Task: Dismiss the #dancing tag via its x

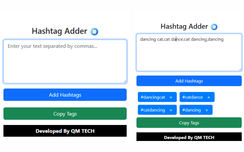Action: (207, 110)
